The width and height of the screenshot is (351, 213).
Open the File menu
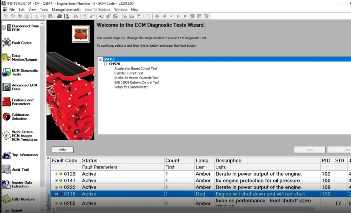[12, 9]
